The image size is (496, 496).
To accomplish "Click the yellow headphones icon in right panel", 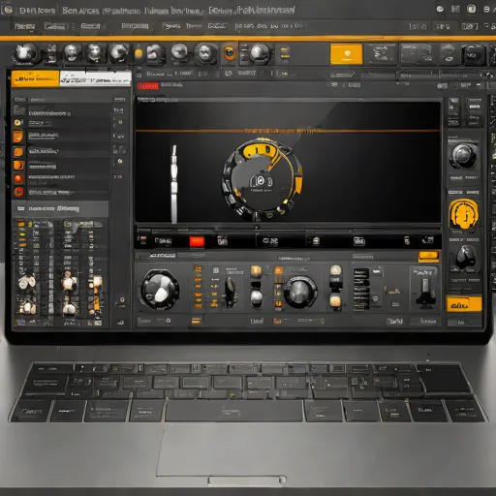I will click(464, 213).
